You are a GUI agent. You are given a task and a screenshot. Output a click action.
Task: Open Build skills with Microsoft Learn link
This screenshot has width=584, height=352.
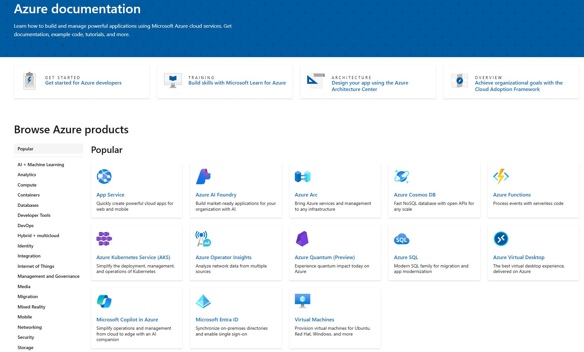(x=237, y=83)
